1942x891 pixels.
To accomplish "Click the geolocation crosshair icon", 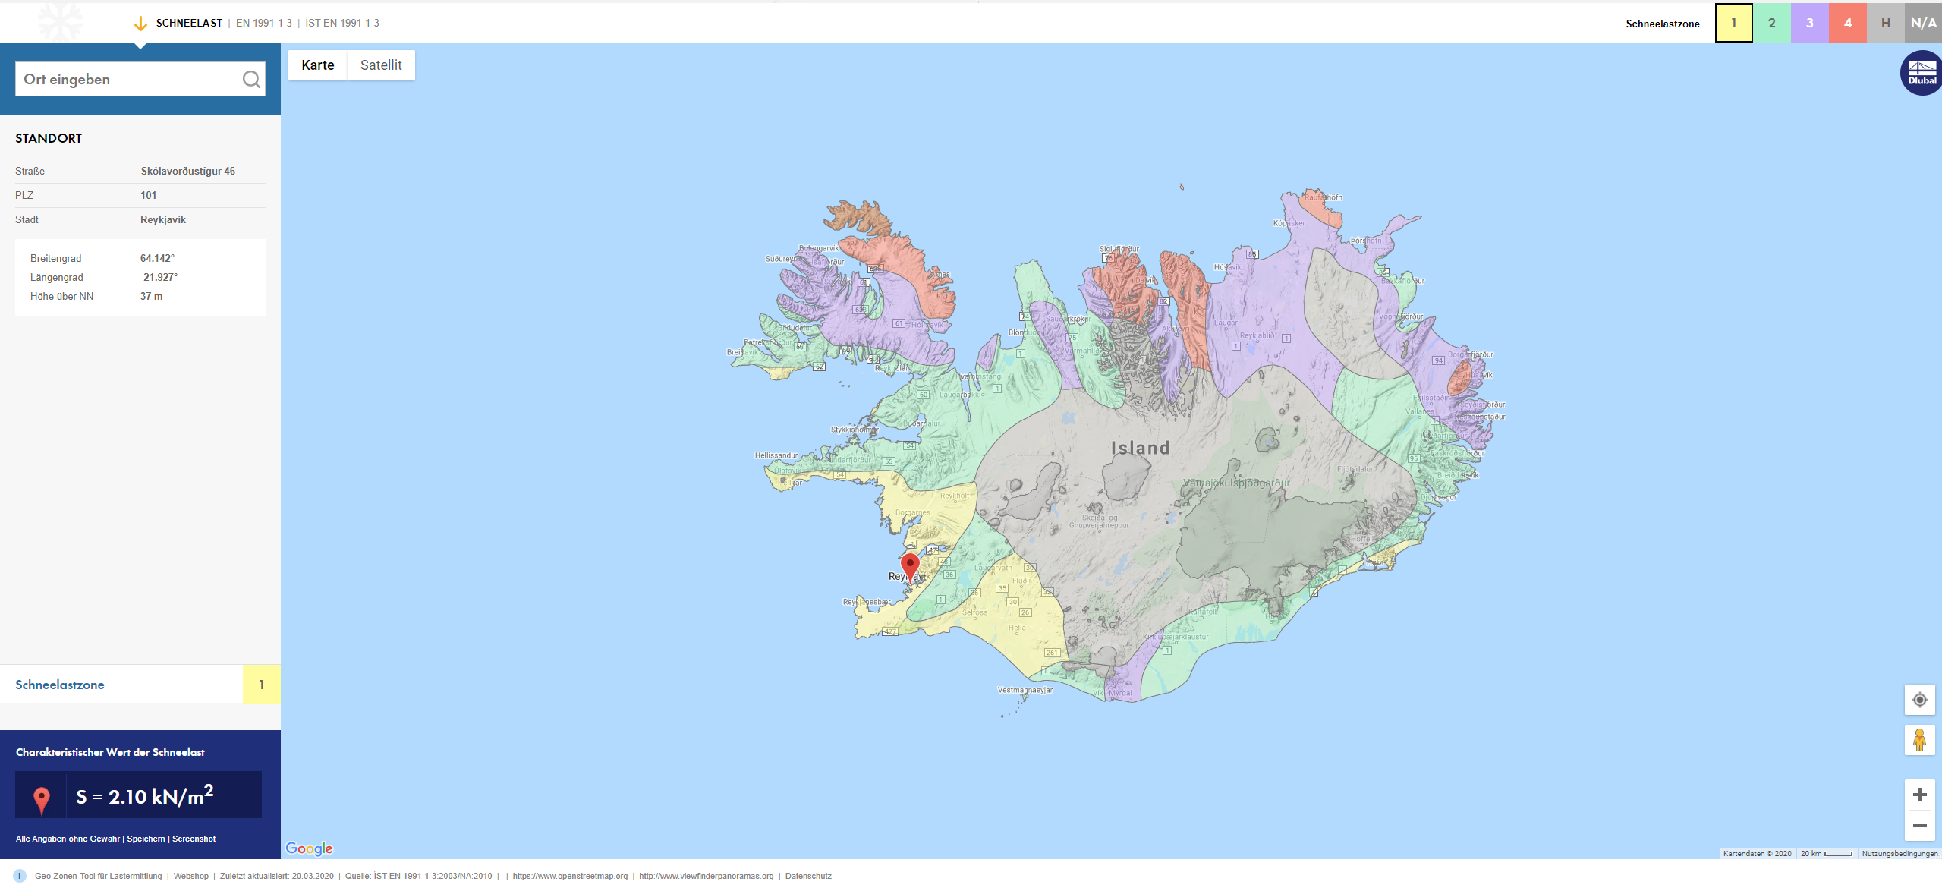I will click(x=1920, y=700).
